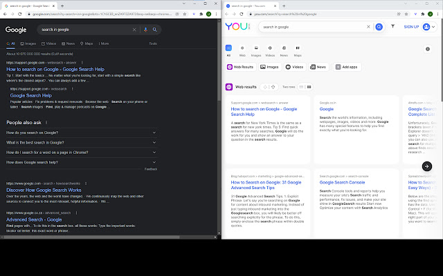This screenshot has height=276, width=443.
Task: Click Google window vertical scrollbar
Action: 219,61
